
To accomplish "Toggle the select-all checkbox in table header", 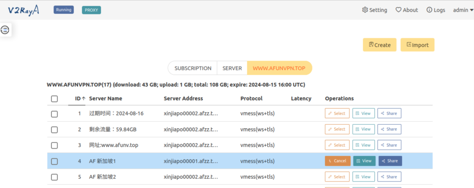I will [55, 99].
